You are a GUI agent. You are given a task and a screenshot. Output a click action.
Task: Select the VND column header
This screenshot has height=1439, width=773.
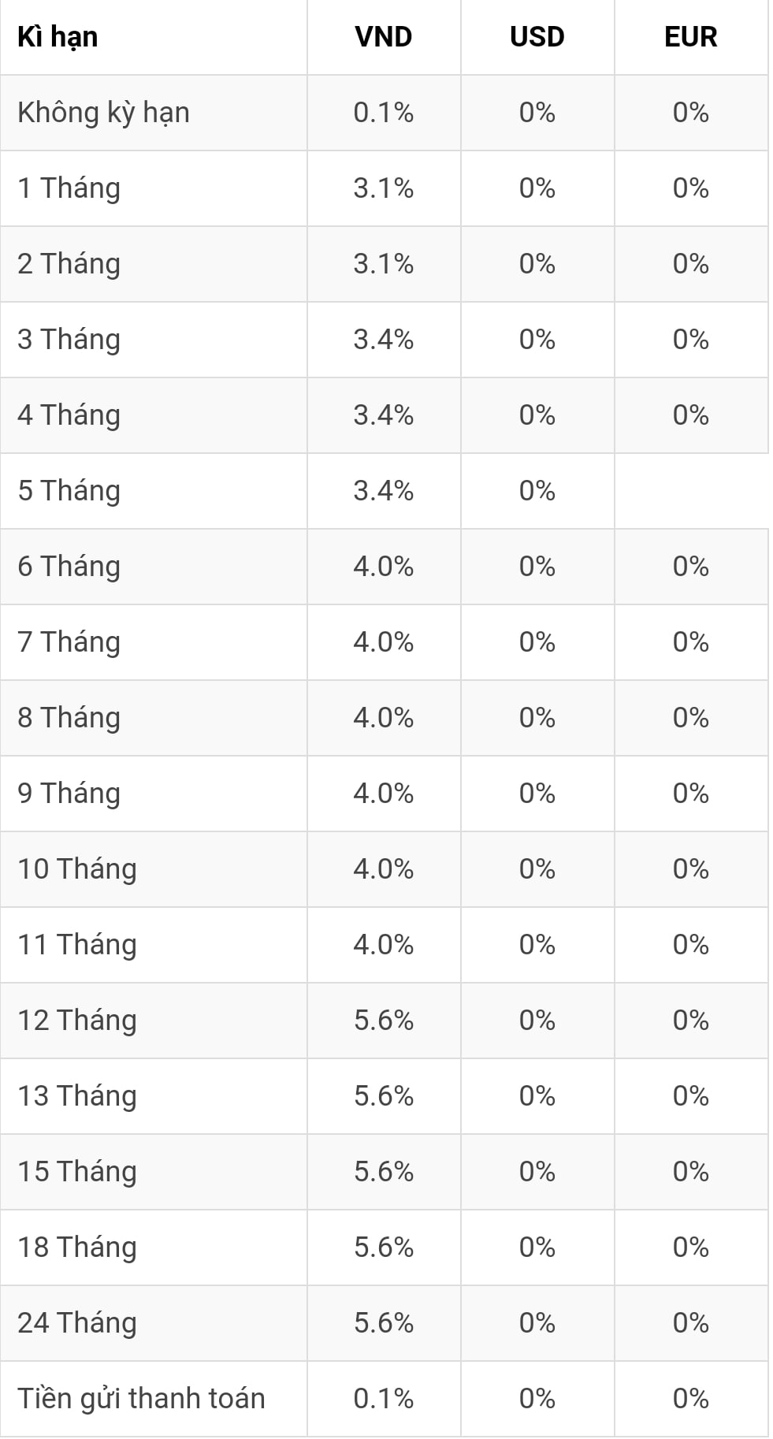point(384,37)
